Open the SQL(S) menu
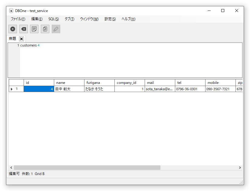The image size is (250, 191). click(x=54, y=19)
